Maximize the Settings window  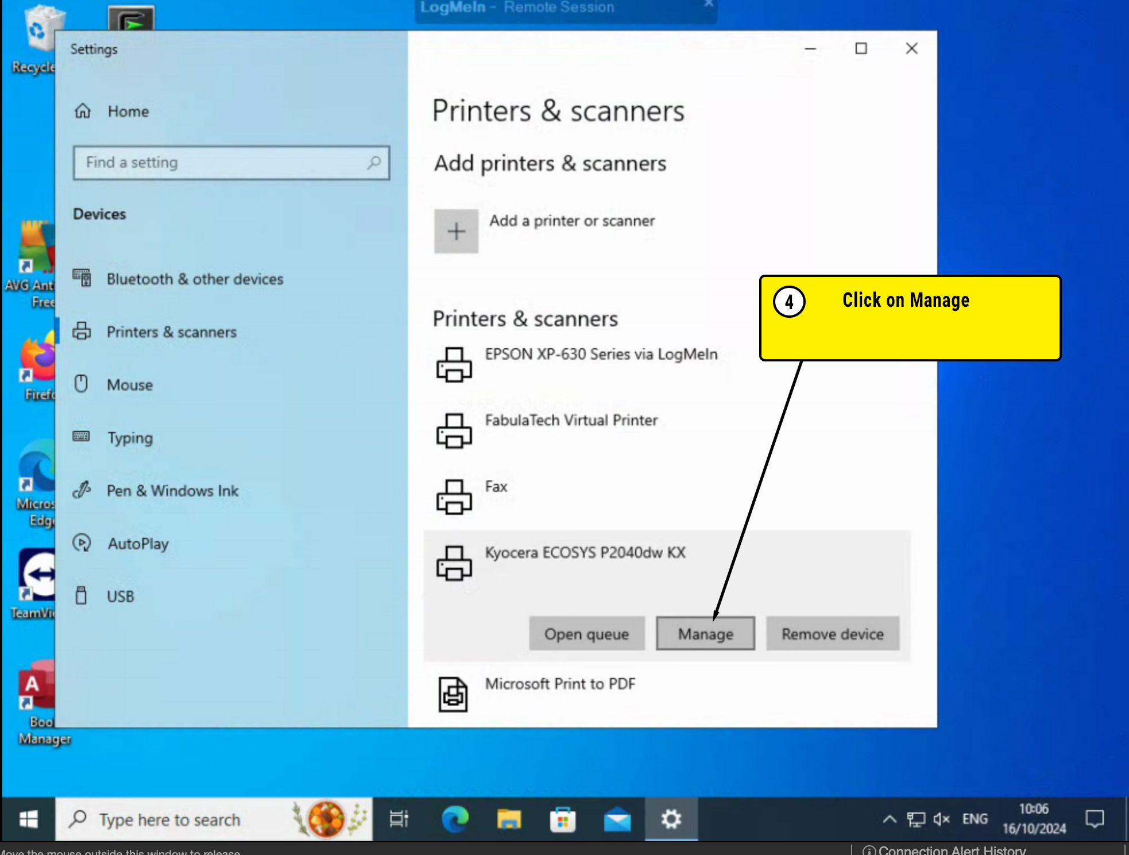coord(861,48)
